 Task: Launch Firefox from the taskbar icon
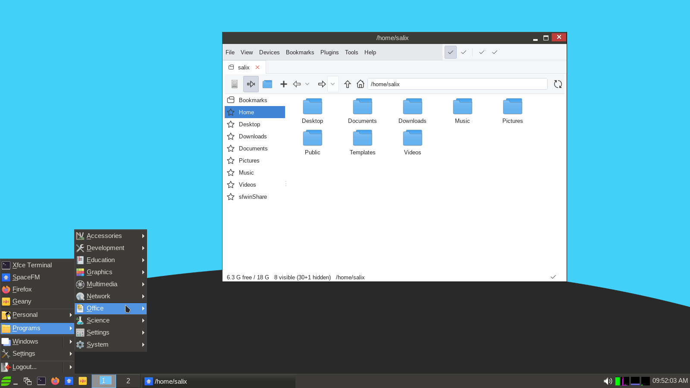pyautogui.click(x=55, y=381)
